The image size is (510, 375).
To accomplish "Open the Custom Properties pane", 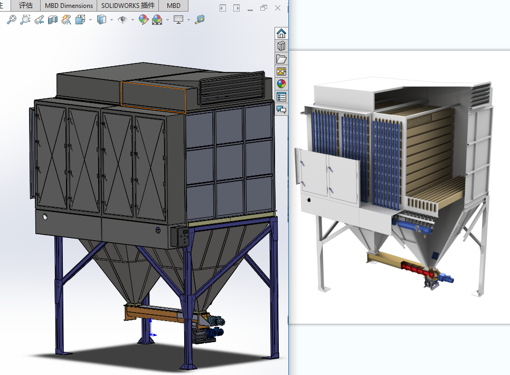I will 281,97.
